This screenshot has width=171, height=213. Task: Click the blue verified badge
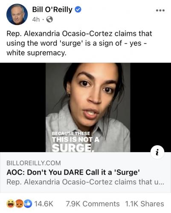pyautogui.click(x=78, y=9)
